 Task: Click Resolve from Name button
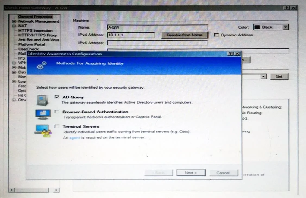[x=185, y=35]
